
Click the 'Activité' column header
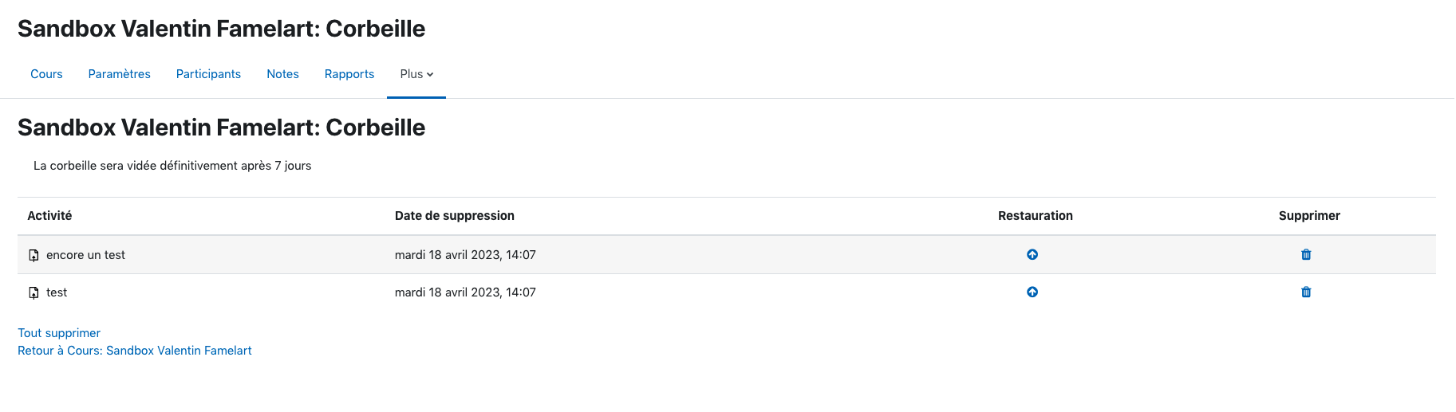pos(49,216)
